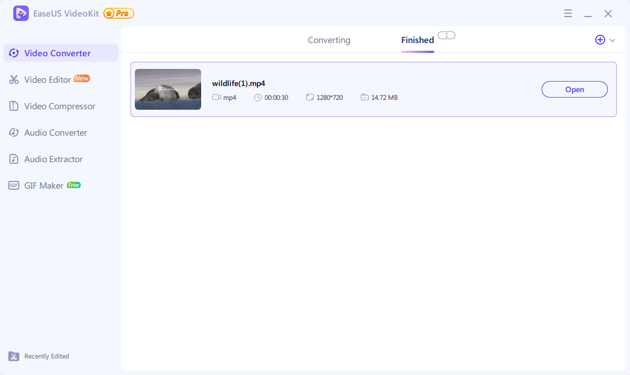Switch to the Converting tab
This screenshot has height=375, width=630.
[x=329, y=40]
